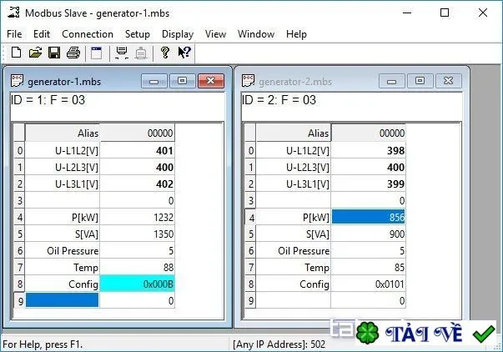Viewport: 503px width, 352px height.
Task: Click the generator-2.mbs document icon
Action: 248,81
